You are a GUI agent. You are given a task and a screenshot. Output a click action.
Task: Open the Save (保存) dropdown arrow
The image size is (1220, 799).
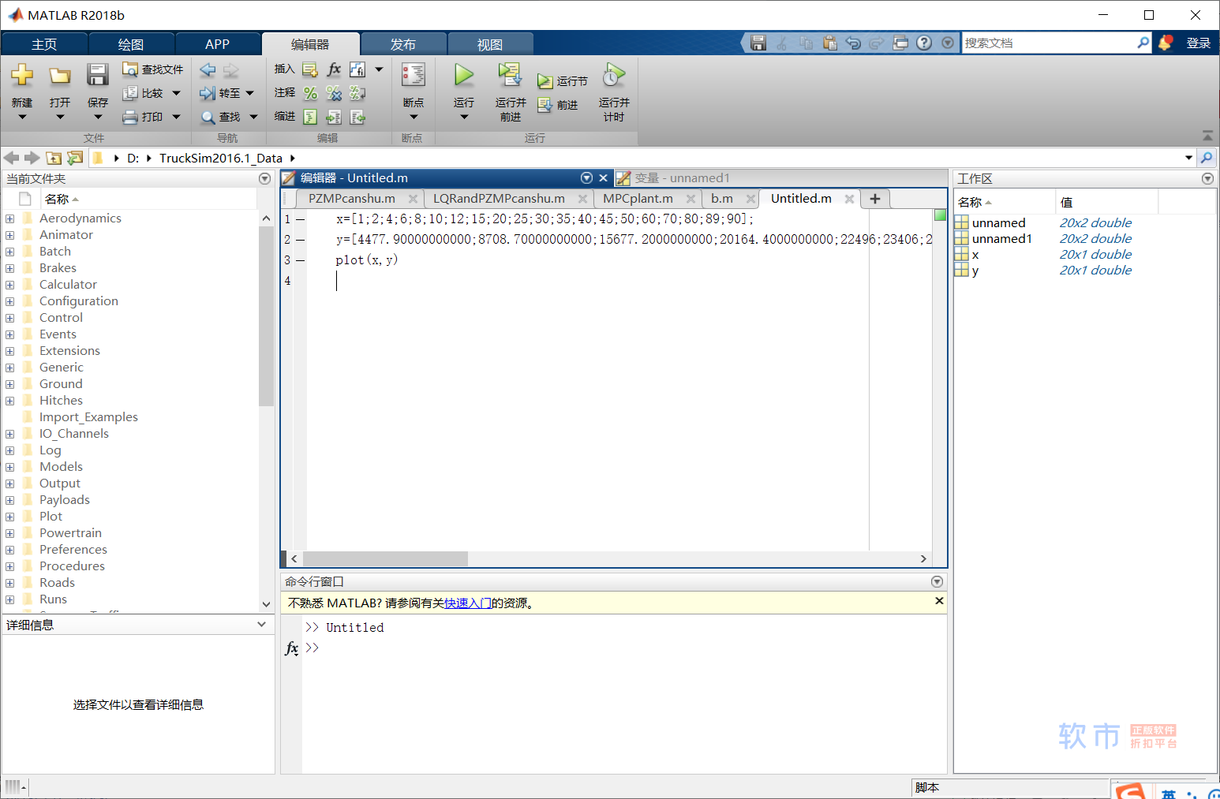point(97,118)
